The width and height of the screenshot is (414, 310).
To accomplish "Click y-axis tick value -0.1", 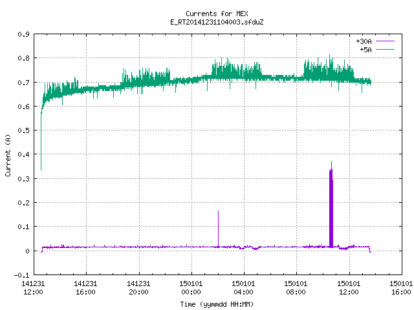I will coord(21,275).
